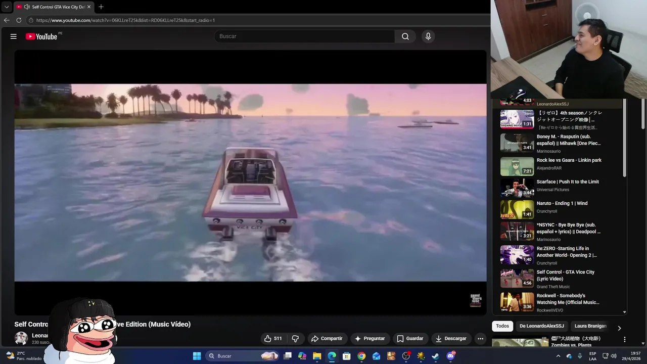This screenshot has height=364, width=647.
Task: Open the Naruto Ending thumbnail 1:41
Action: tap(517, 209)
